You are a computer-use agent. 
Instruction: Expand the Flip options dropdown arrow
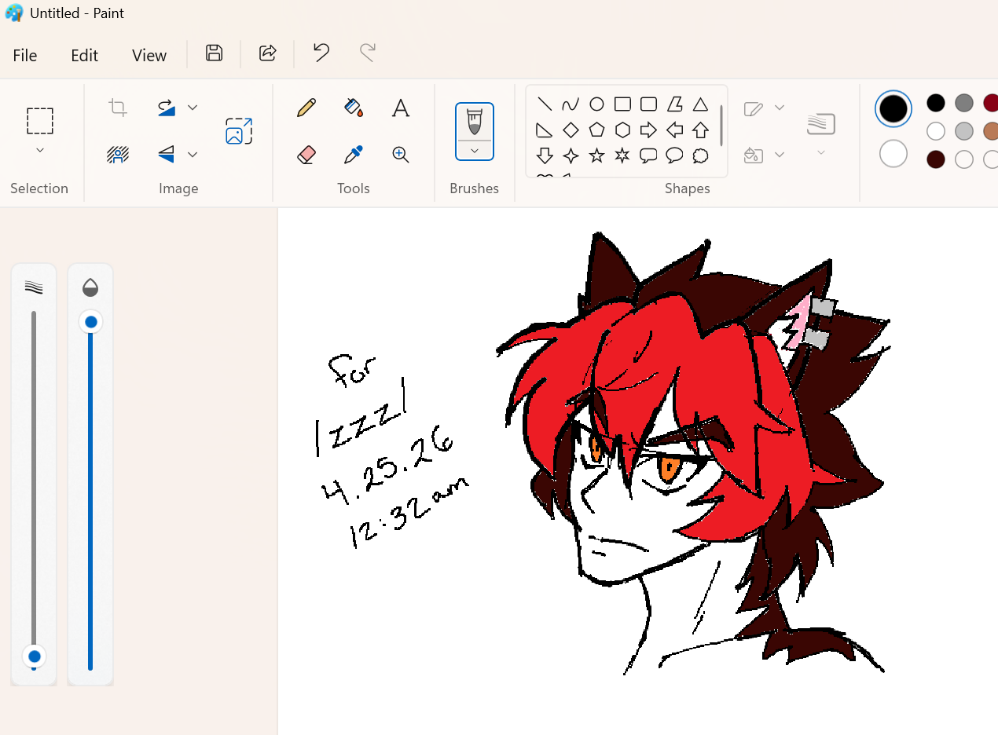click(193, 155)
